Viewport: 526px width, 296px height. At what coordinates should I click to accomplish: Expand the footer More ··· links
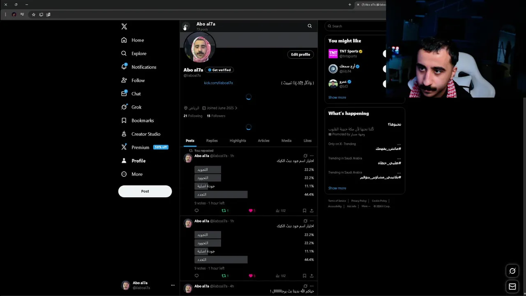(366, 206)
